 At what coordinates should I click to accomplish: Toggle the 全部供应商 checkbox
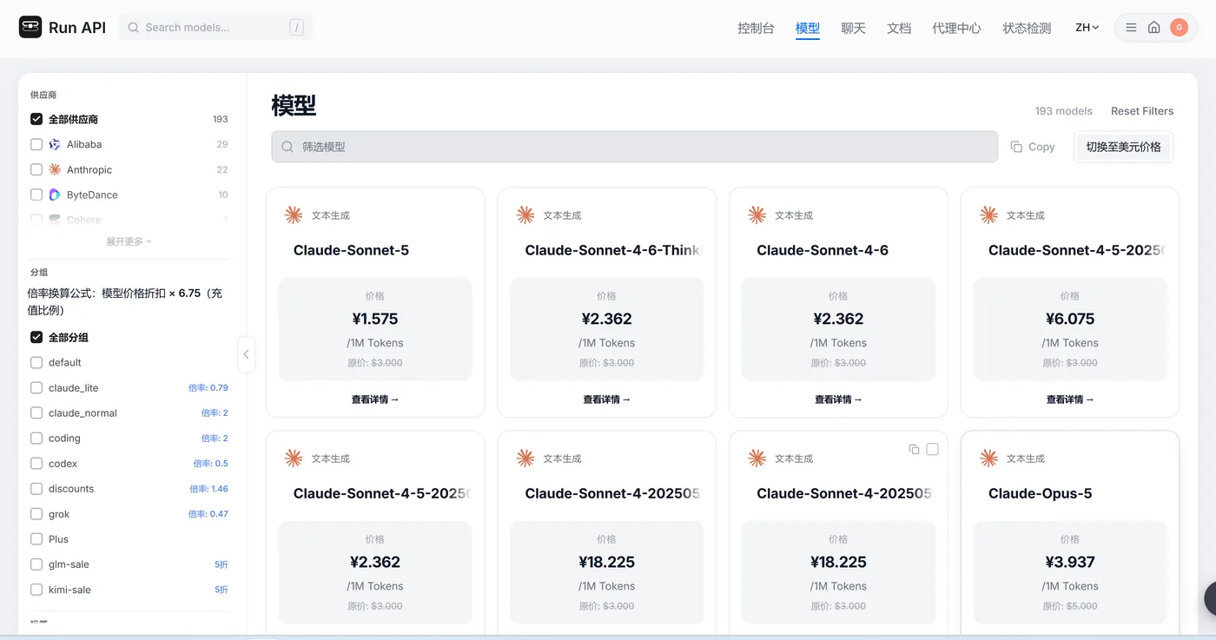(36, 119)
